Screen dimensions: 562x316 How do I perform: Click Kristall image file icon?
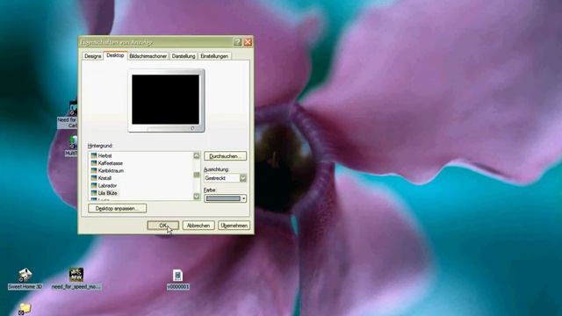pyautogui.click(x=94, y=178)
